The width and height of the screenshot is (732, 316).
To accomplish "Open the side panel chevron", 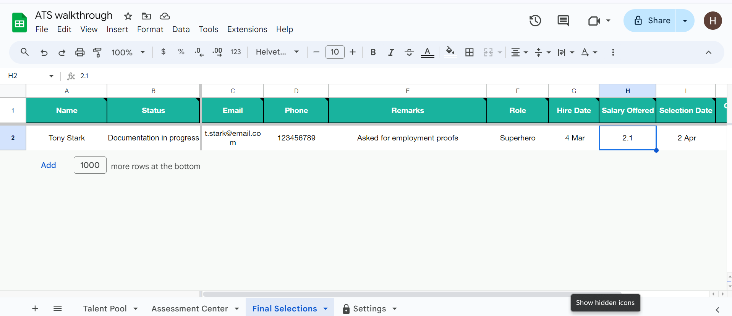I will click(717, 310).
